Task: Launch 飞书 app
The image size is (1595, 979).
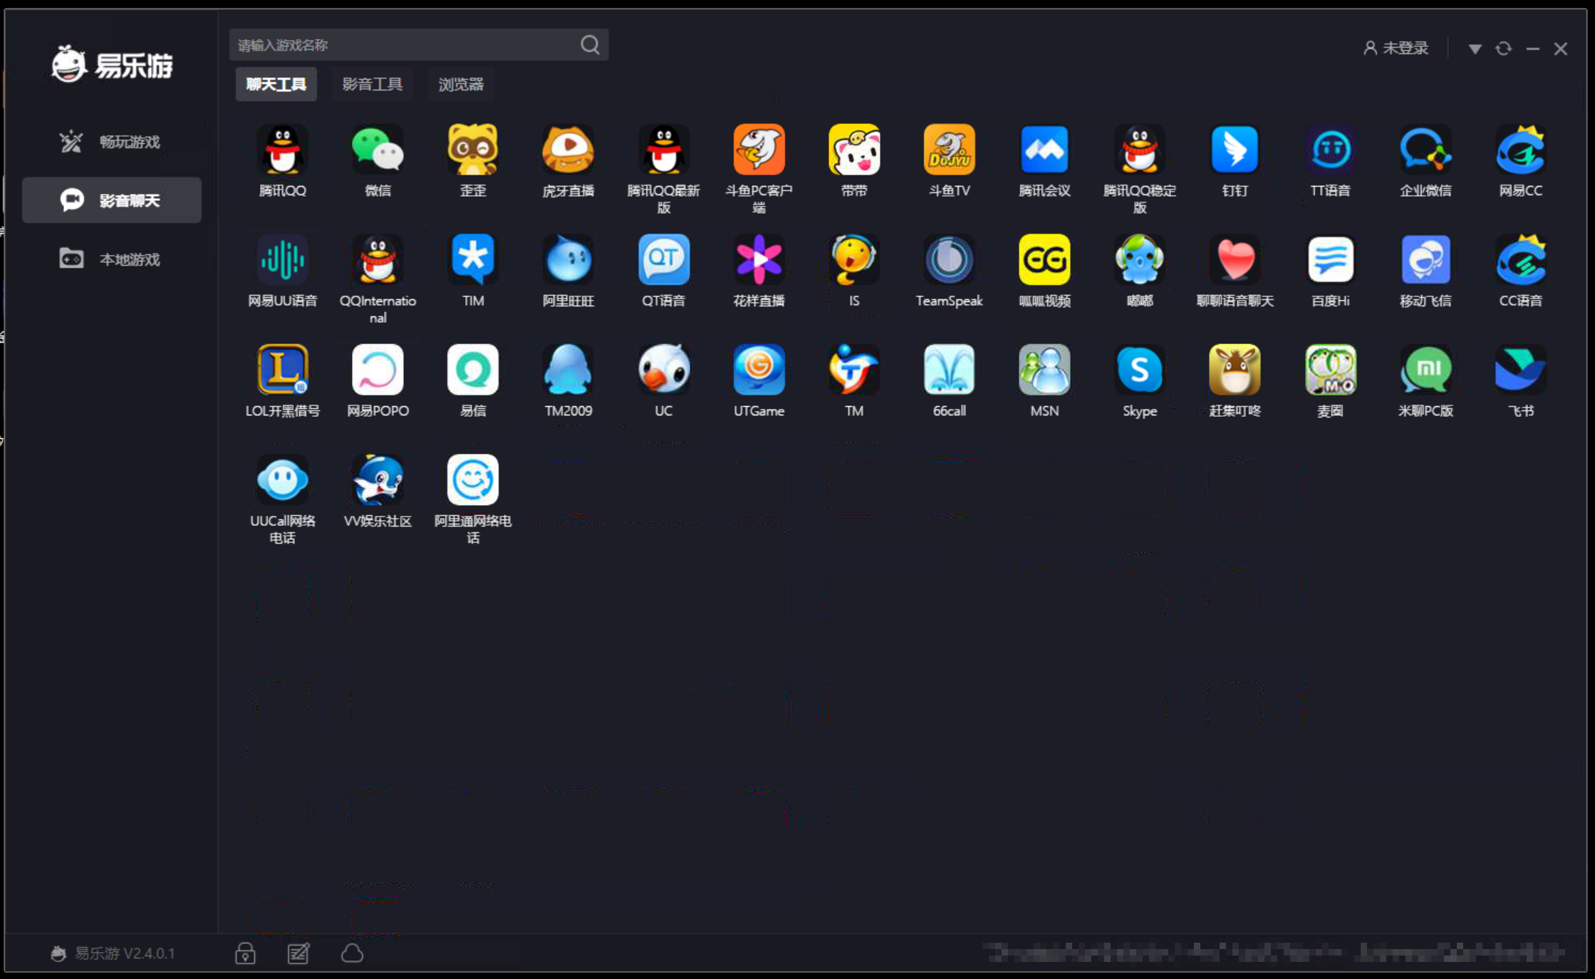Action: 1520,370
